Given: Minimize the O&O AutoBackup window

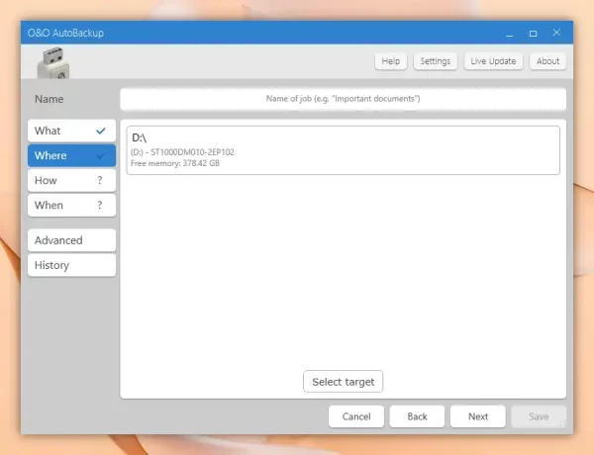Looking at the screenshot, I should pyautogui.click(x=510, y=34).
